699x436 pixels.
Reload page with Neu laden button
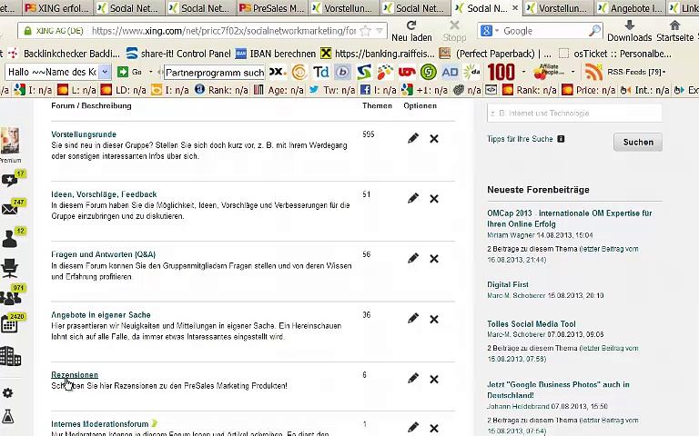(411, 31)
